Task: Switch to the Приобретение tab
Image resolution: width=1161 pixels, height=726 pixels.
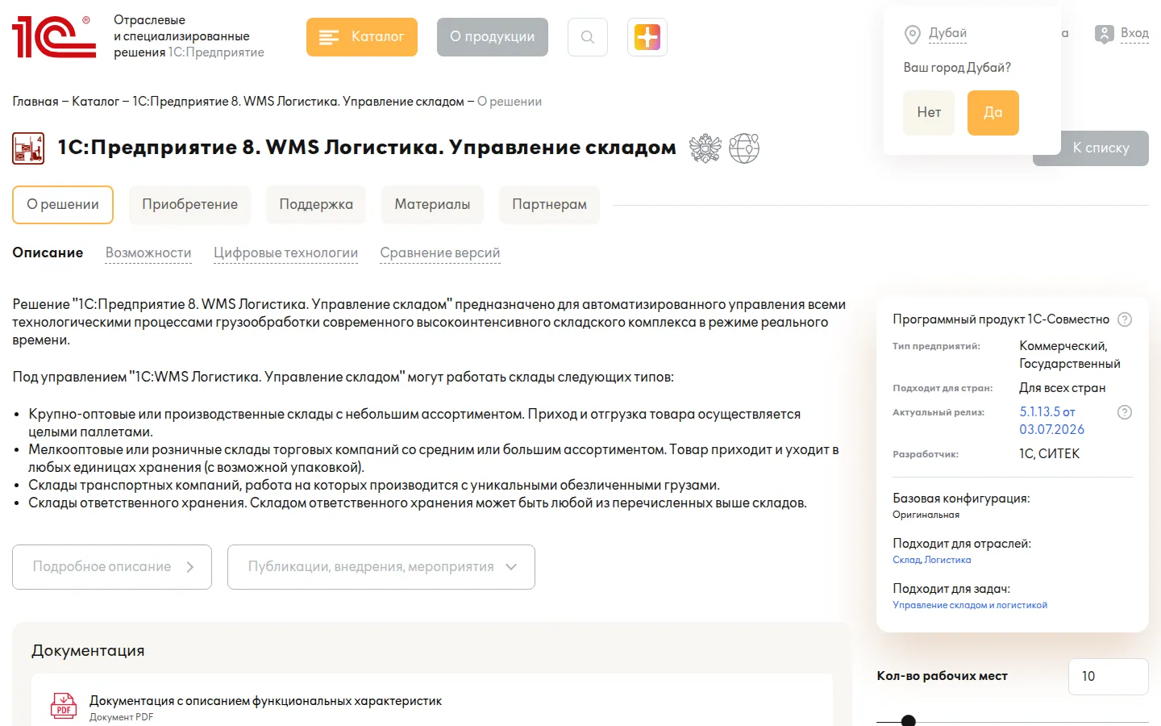Action: tap(190, 205)
